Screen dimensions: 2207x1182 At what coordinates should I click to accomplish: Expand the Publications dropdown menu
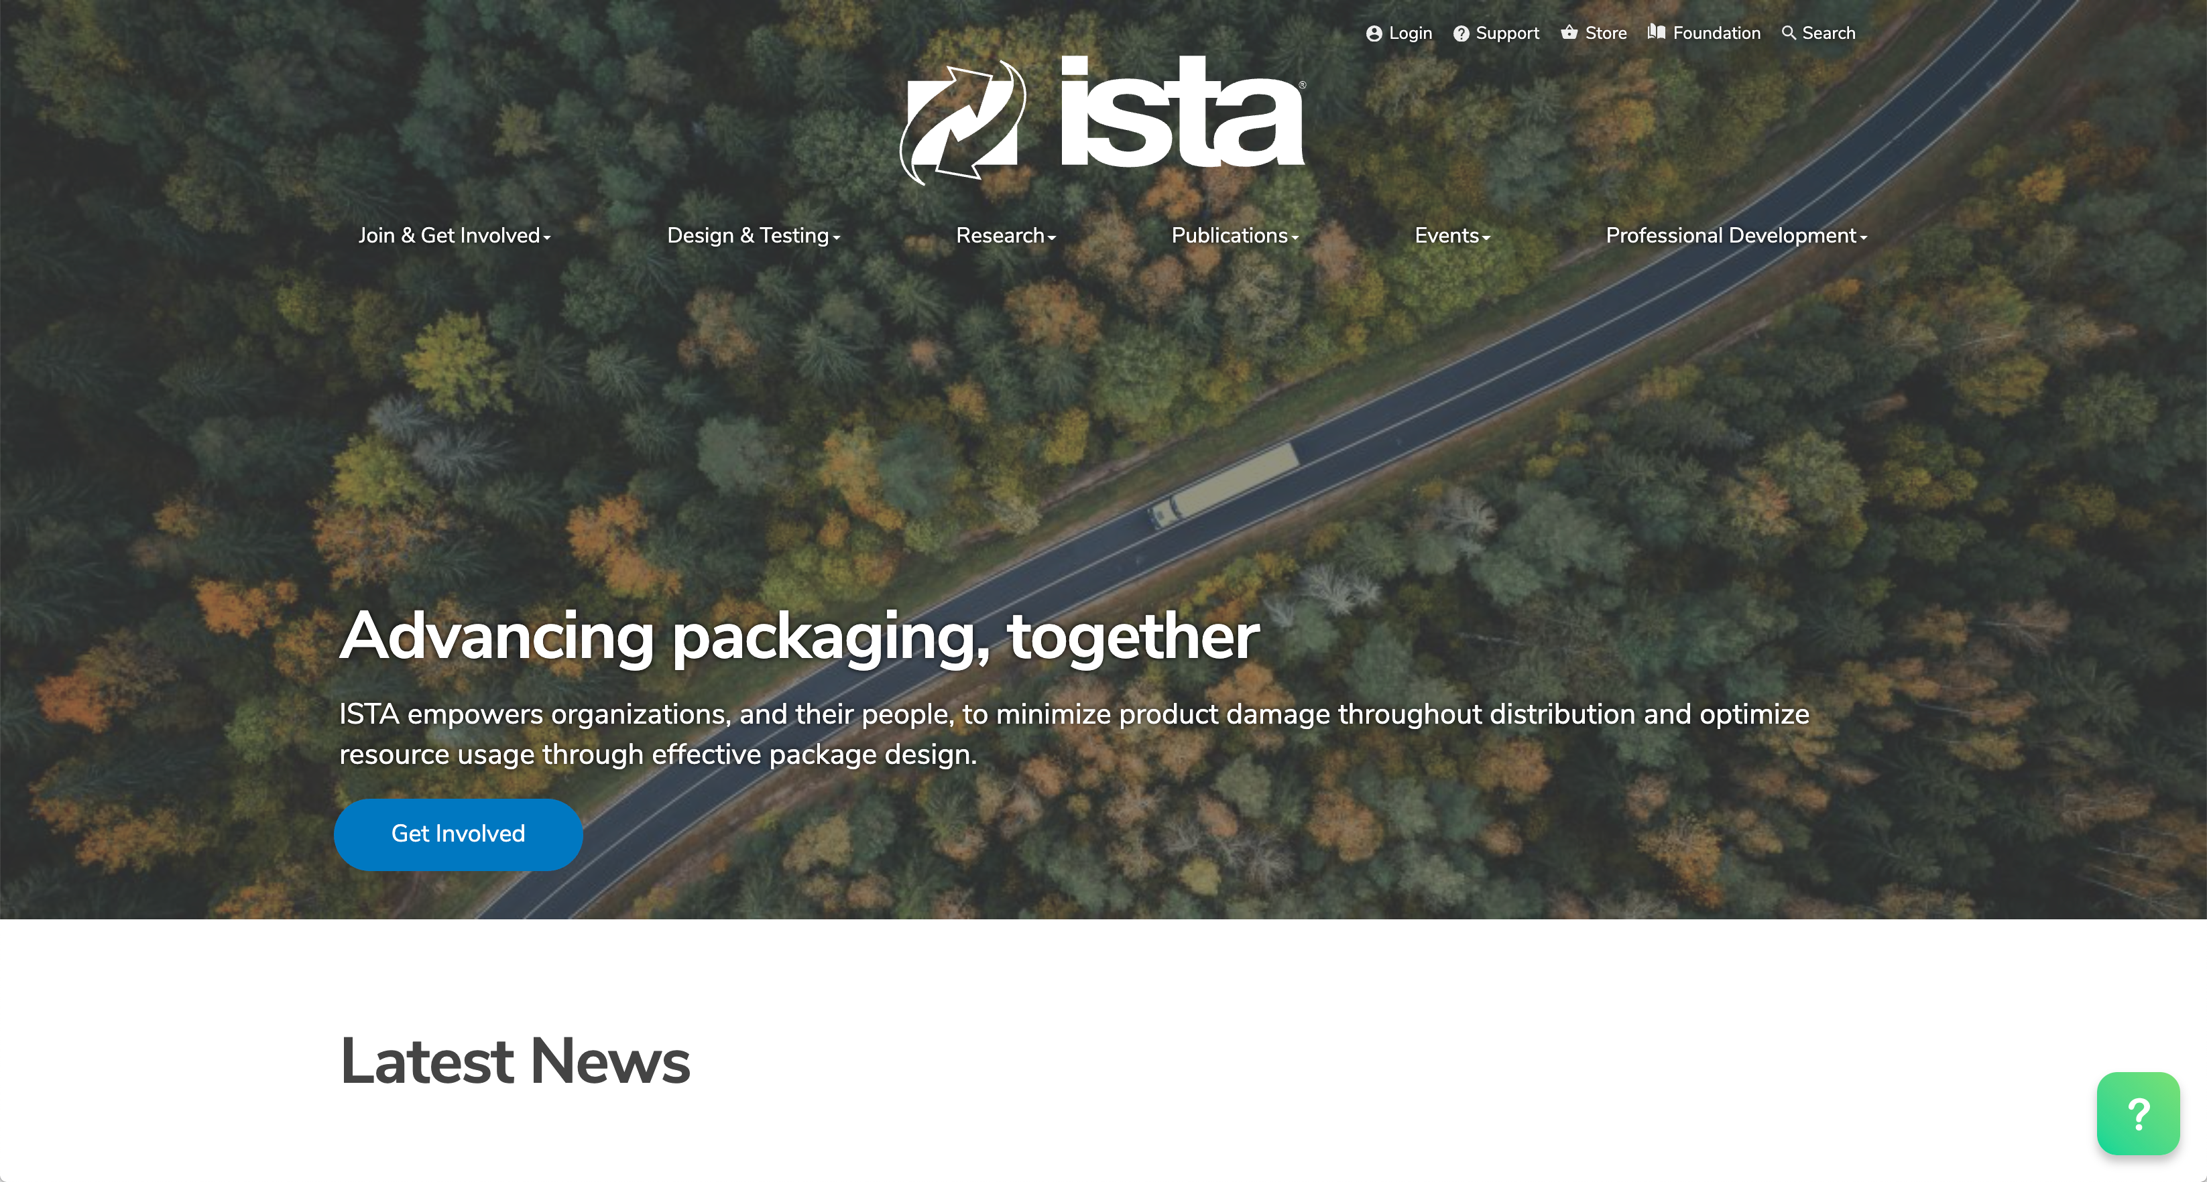pyautogui.click(x=1235, y=236)
